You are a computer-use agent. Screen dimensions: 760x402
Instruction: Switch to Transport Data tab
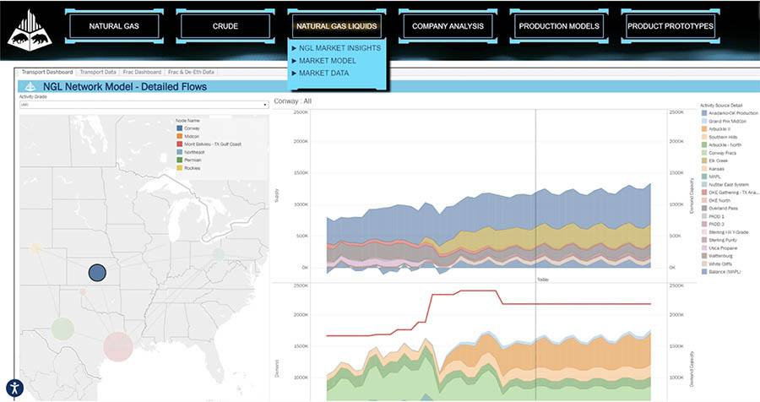point(98,72)
